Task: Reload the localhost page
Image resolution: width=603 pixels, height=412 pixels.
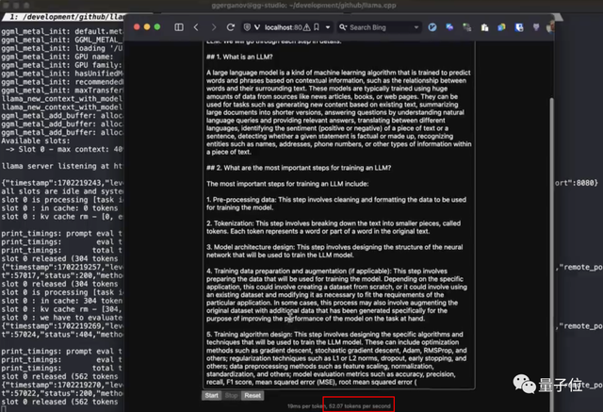Action: point(231,27)
